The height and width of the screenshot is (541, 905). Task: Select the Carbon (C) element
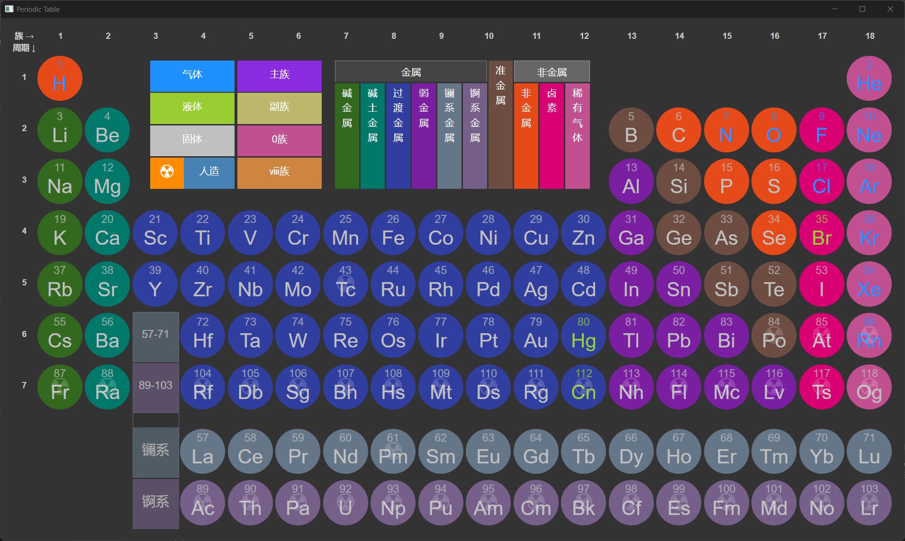tap(679, 130)
